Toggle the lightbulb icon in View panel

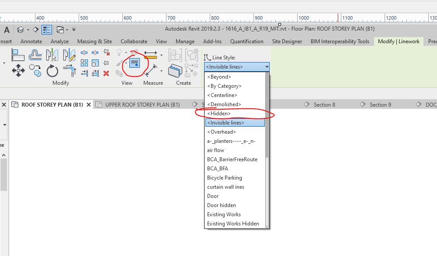pyautogui.click(x=120, y=52)
